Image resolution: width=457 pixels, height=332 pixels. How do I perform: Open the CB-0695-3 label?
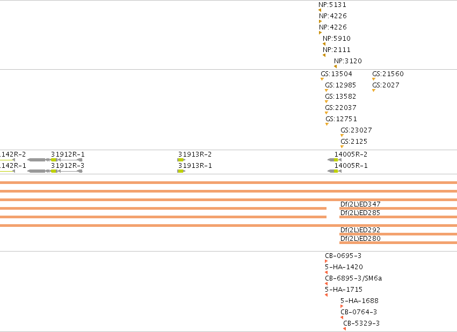point(343,256)
